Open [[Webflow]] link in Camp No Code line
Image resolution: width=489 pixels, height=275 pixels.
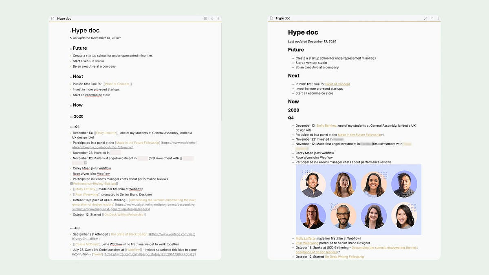click(x=134, y=250)
